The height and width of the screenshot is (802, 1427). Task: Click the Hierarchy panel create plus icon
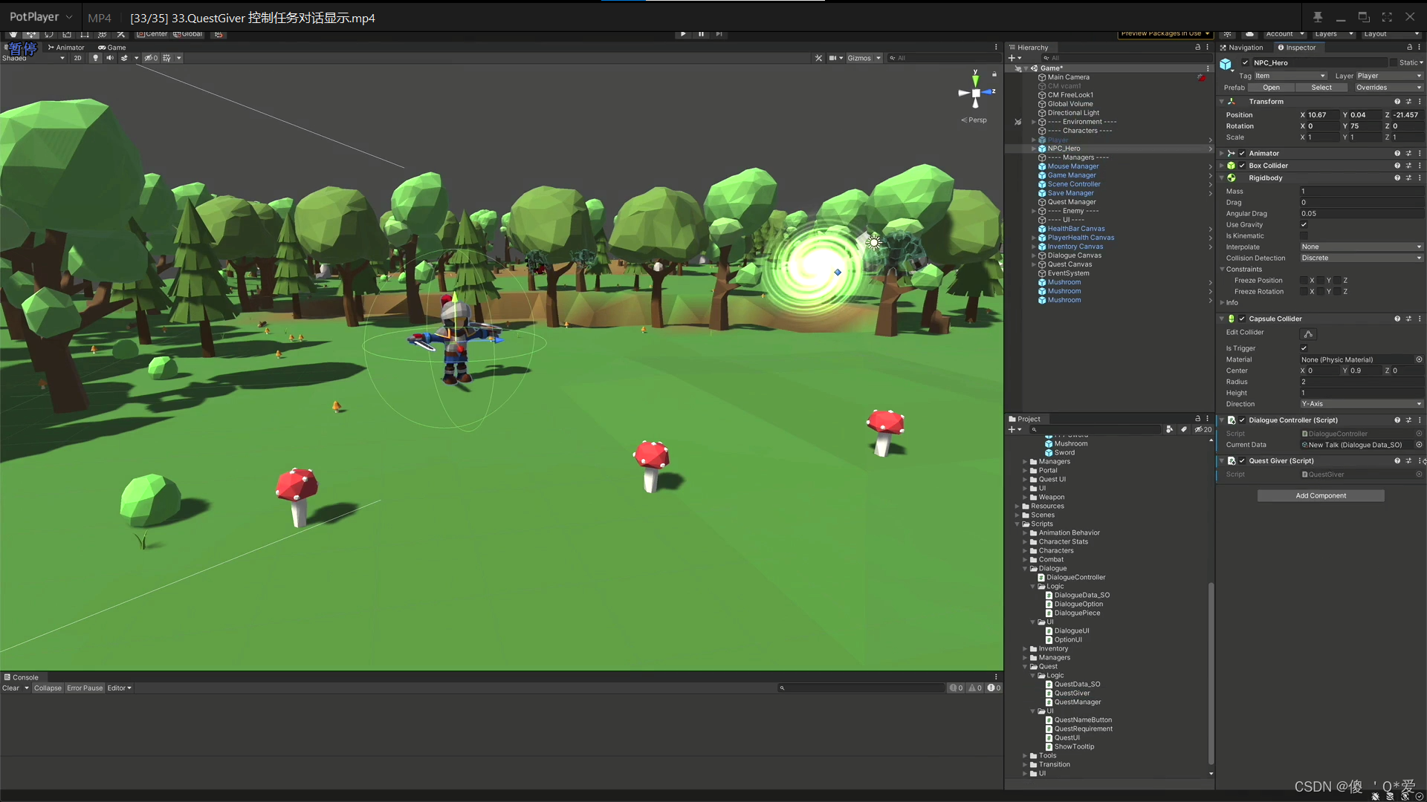[1012, 58]
